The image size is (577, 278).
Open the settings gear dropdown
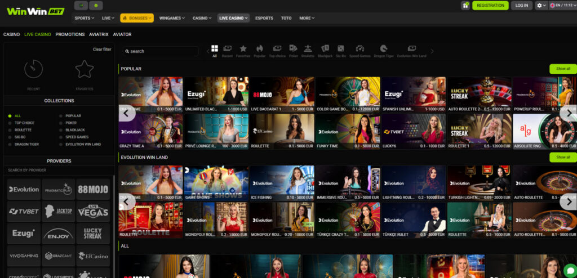coord(542,6)
